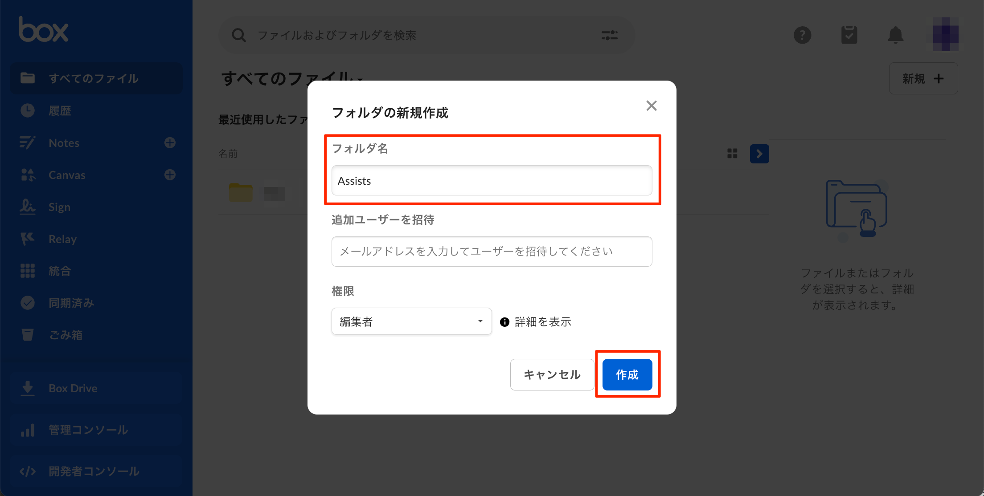Close the new folder dialog
The image size is (984, 496).
pos(651,106)
